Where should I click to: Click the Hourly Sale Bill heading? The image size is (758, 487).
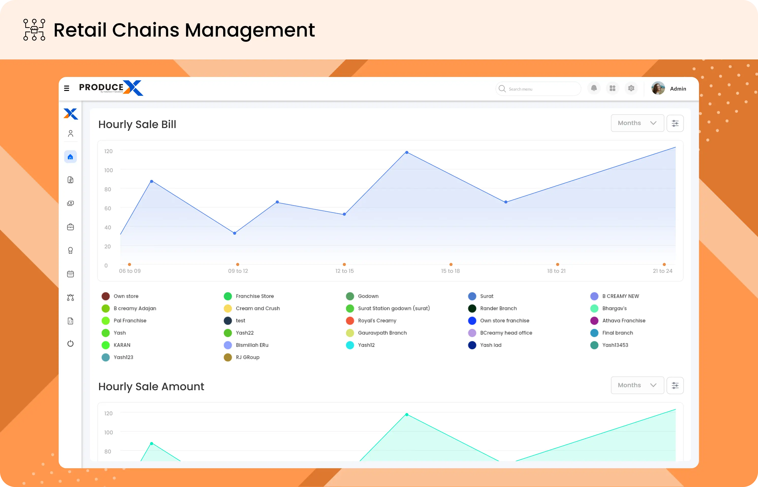point(137,124)
